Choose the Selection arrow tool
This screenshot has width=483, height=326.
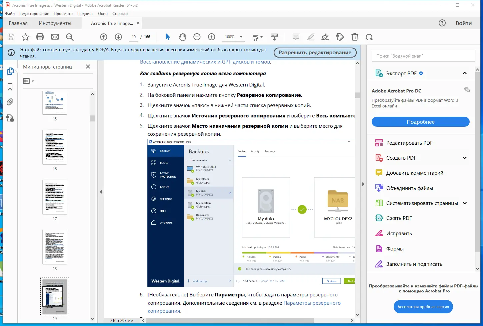click(168, 37)
